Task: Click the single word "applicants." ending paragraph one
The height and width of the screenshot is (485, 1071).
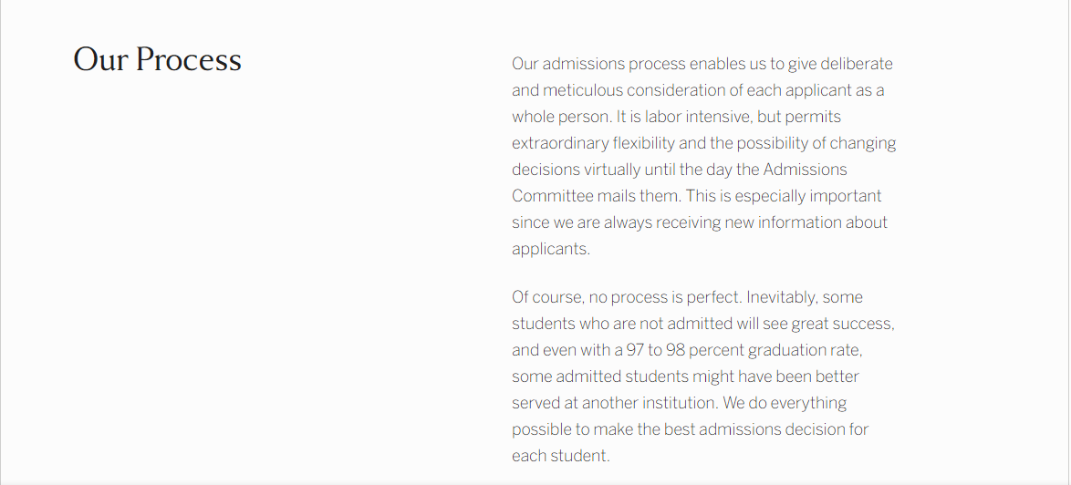Action: pos(550,249)
